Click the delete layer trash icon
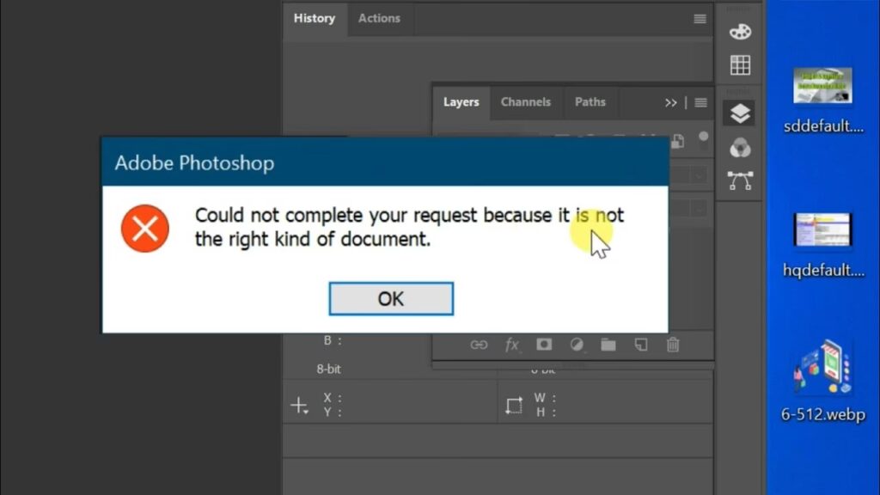 pos(673,345)
